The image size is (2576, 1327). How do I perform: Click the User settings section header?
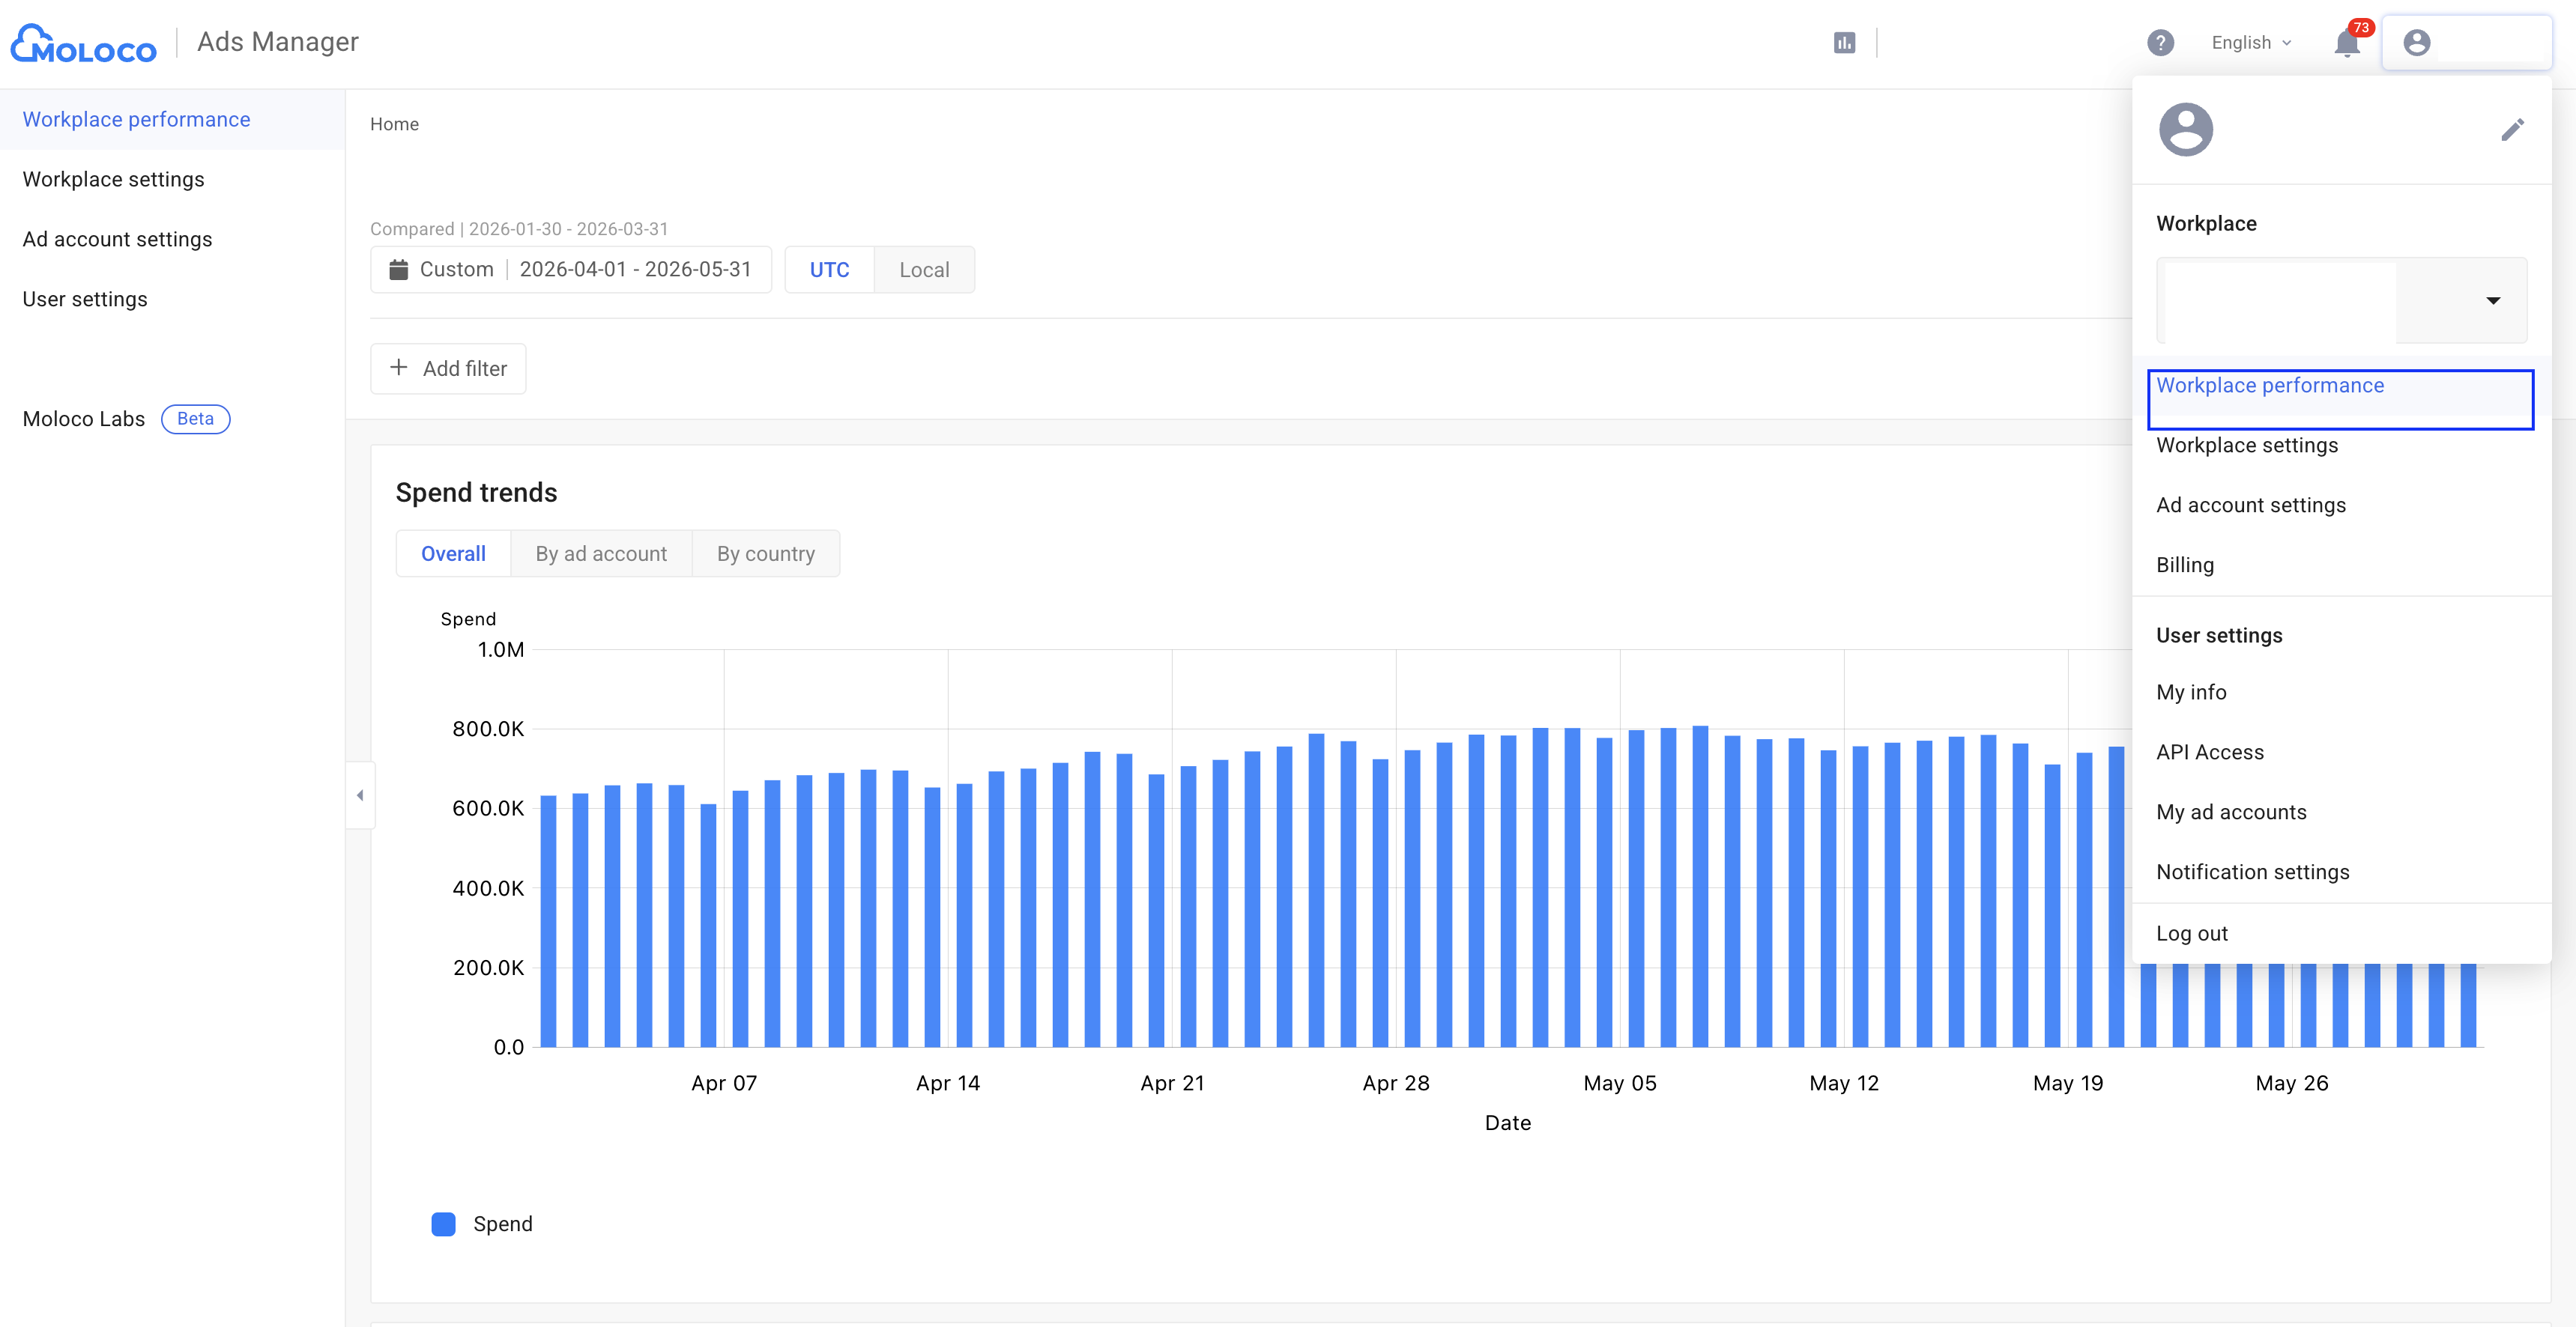point(2219,636)
